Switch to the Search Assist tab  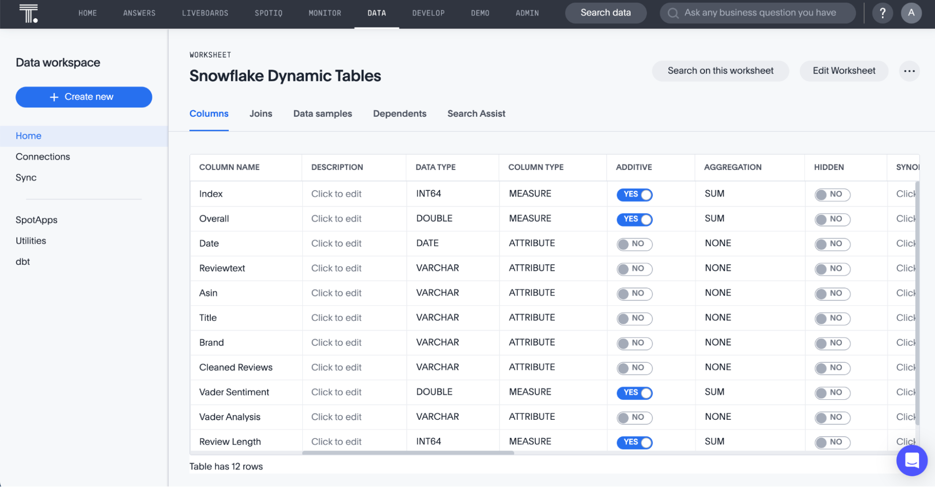pyautogui.click(x=476, y=113)
